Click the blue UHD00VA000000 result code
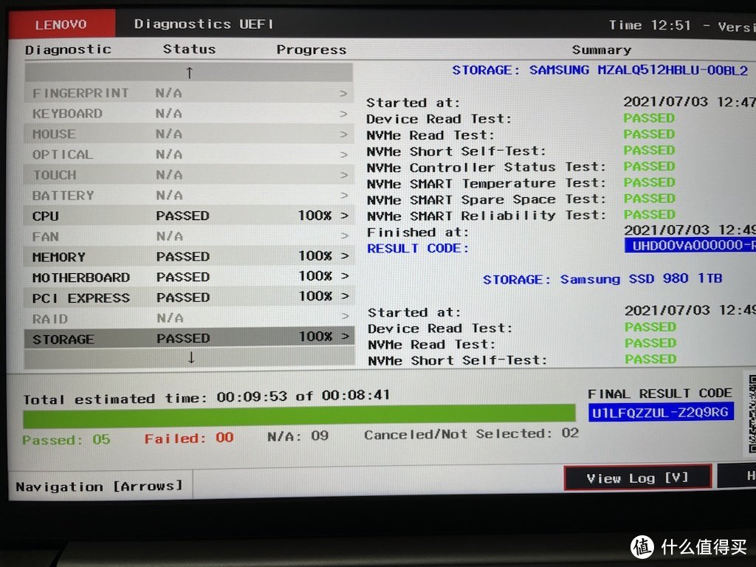 tap(690, 245)
